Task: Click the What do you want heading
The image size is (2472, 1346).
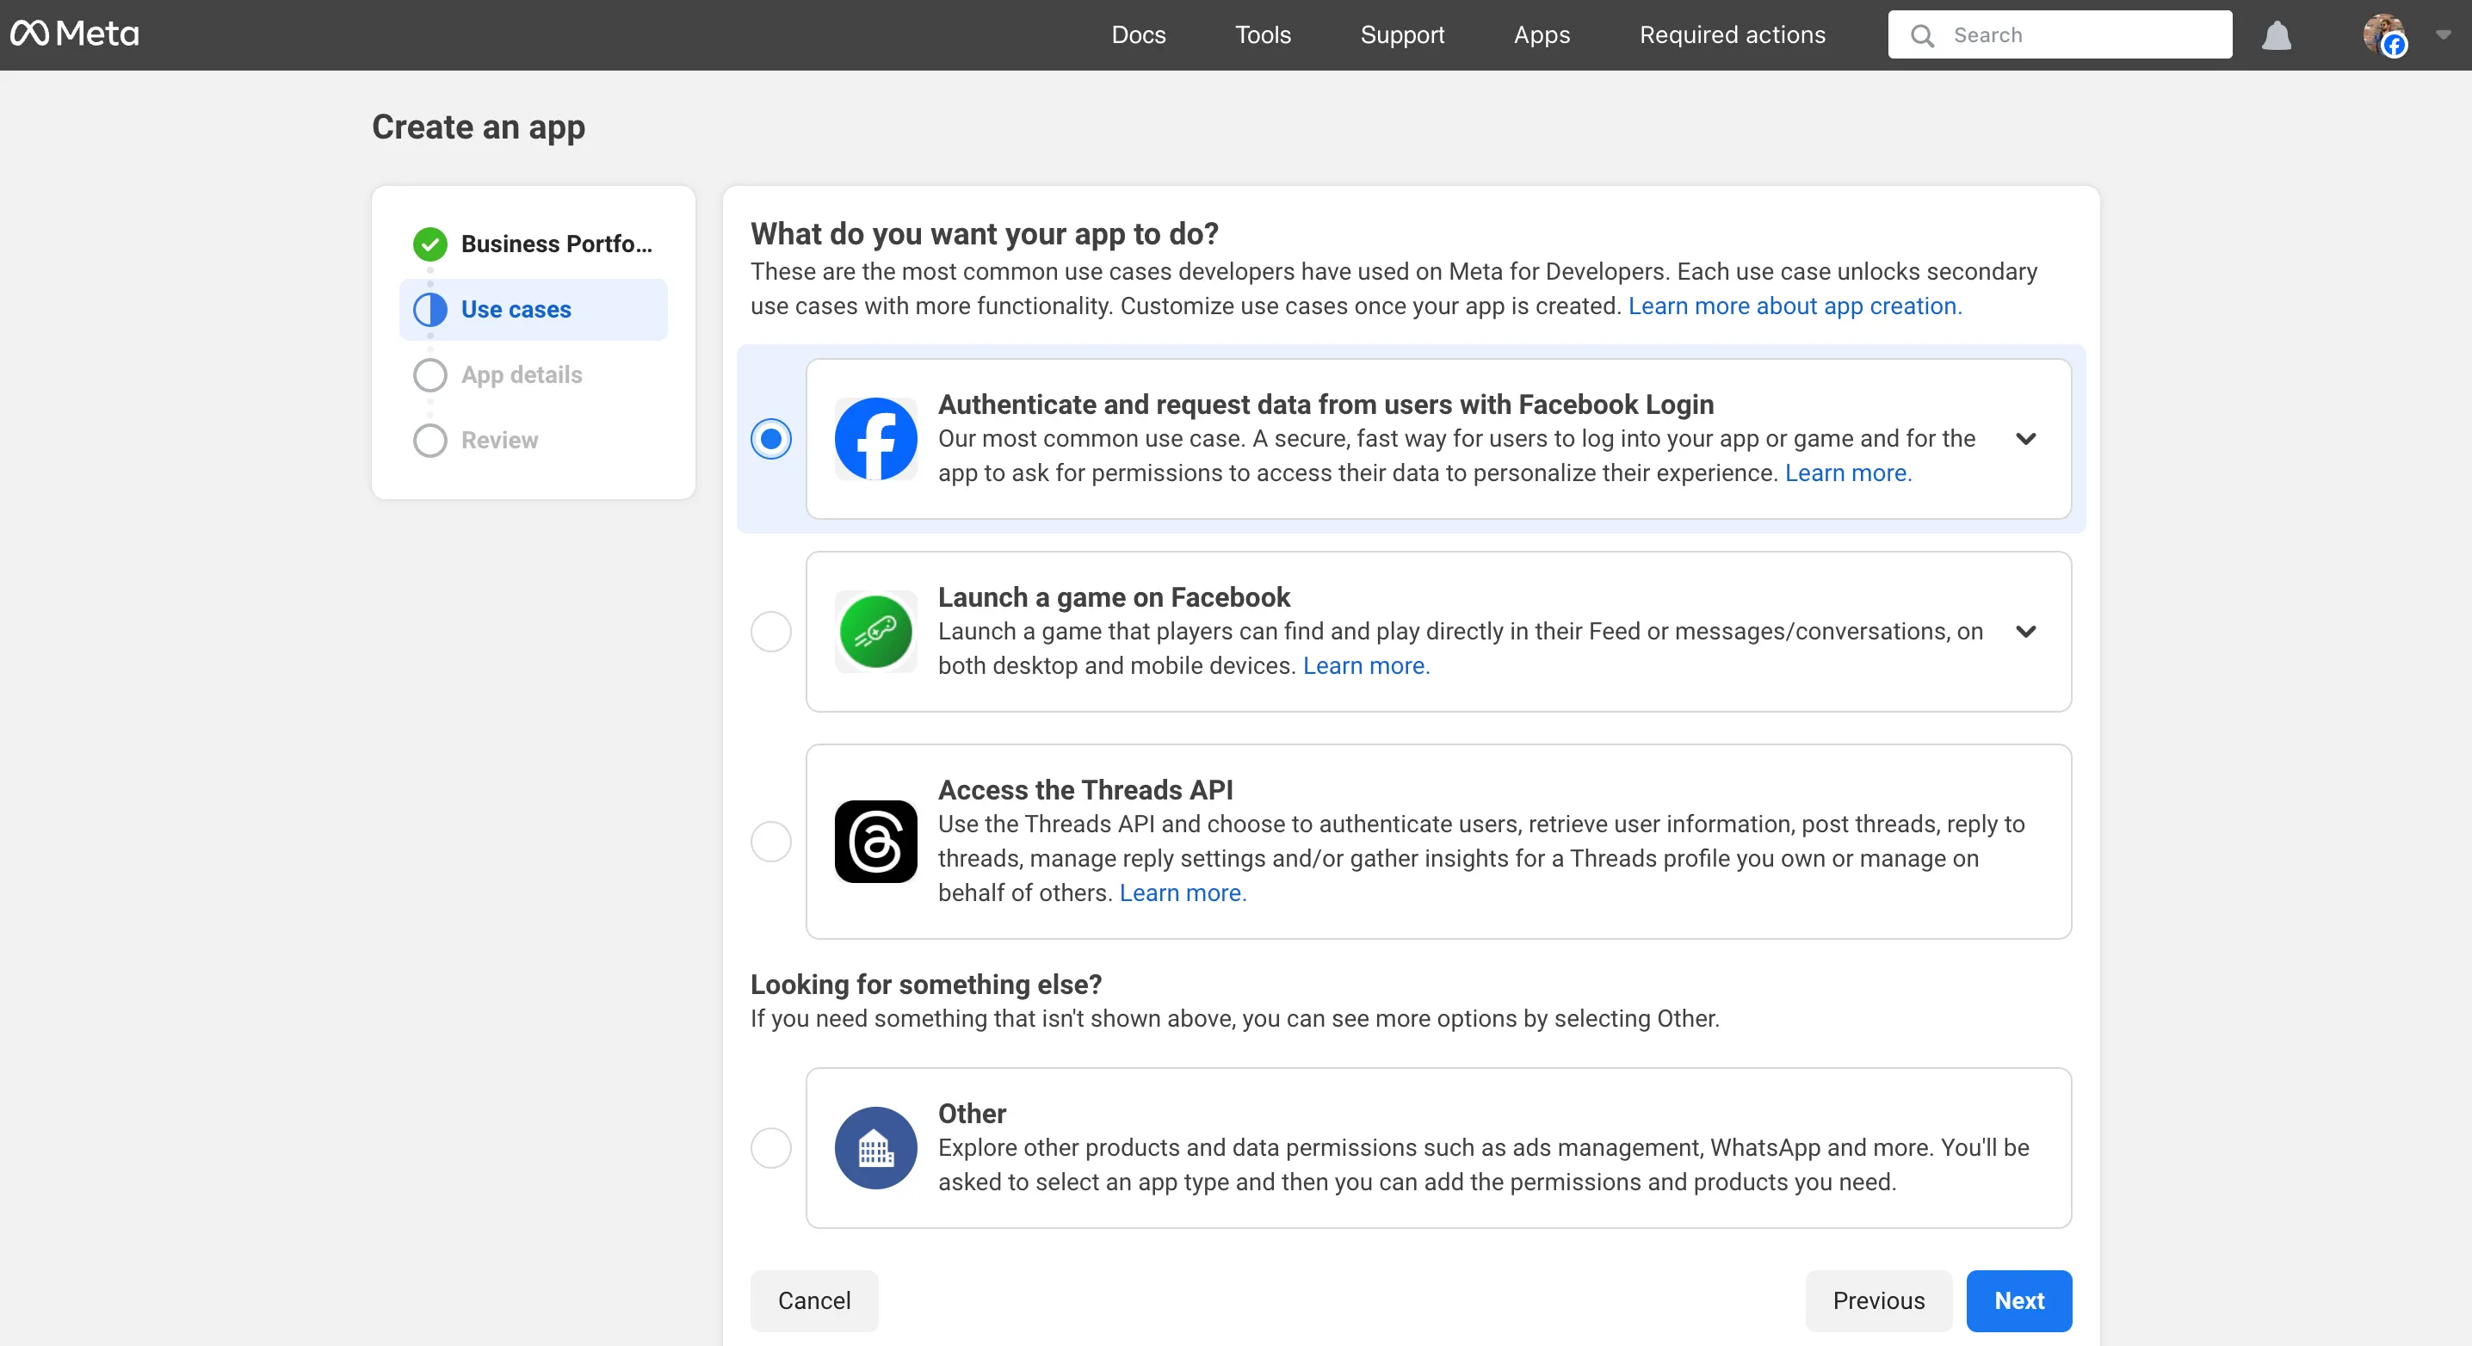Action: [x=985, y=233]
